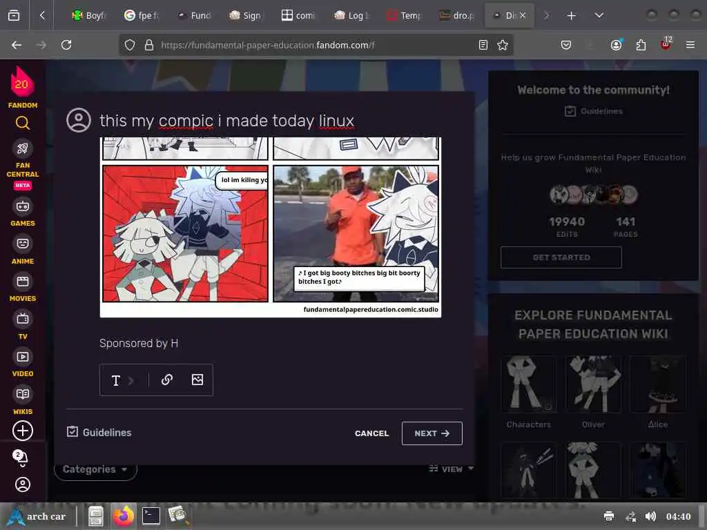The height and width of the screenshot is (530, 707).
Task: Close the active Di tab
Action: 523,16
